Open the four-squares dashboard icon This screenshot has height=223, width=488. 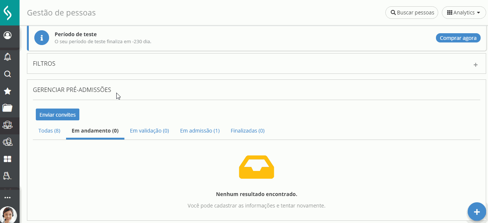coord(7,159)
